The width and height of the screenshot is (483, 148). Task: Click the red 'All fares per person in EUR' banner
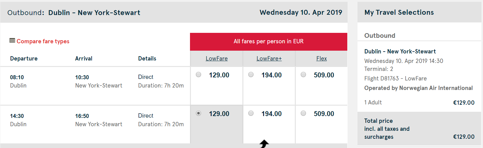[x=268, y=41]
